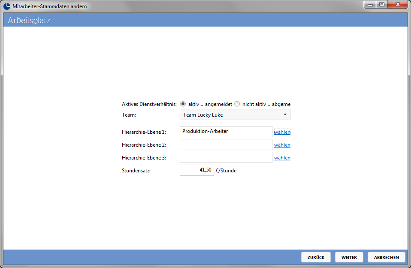The width and height of the screenshot is (411, 268).
Task: Maximize the Mitarbeiter-Stammdaten window
Action: [382, 4]
